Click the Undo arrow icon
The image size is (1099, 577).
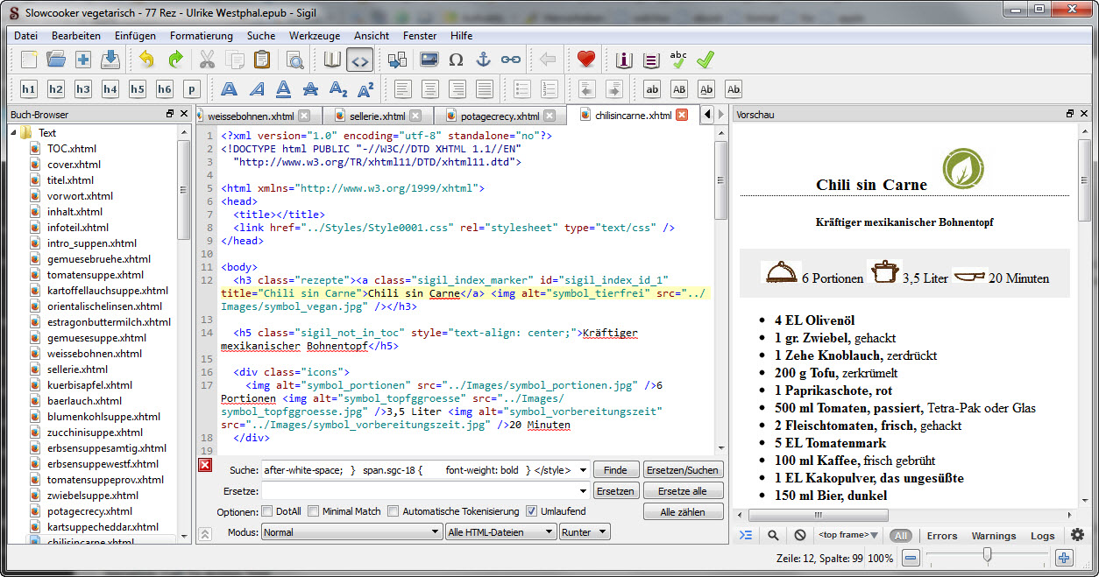pyautogui.click(x=146, y=60)
